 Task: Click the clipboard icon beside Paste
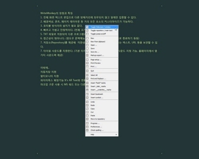(87, 116)
